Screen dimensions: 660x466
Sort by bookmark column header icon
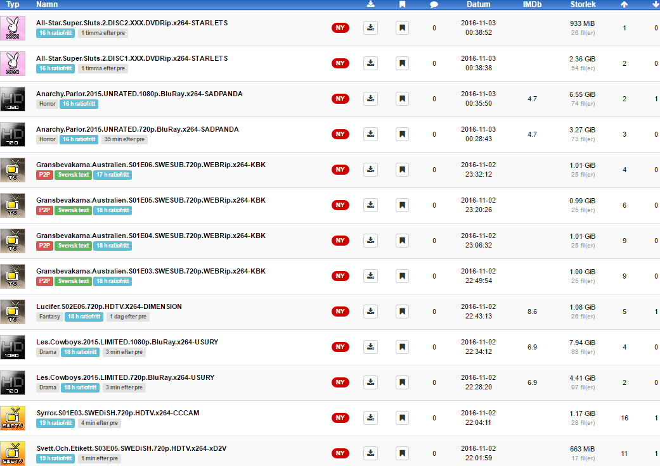403,4
